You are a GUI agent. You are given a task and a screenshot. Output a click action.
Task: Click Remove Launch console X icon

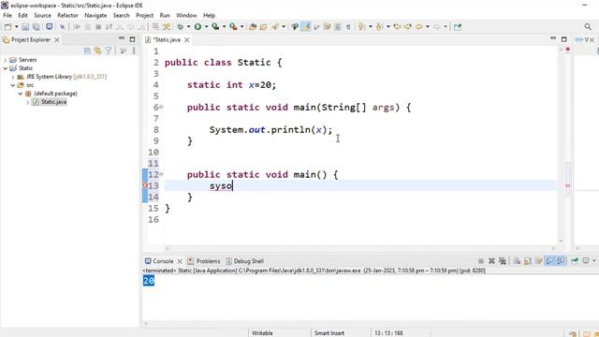pyautogui.click(x=491, y=261)
